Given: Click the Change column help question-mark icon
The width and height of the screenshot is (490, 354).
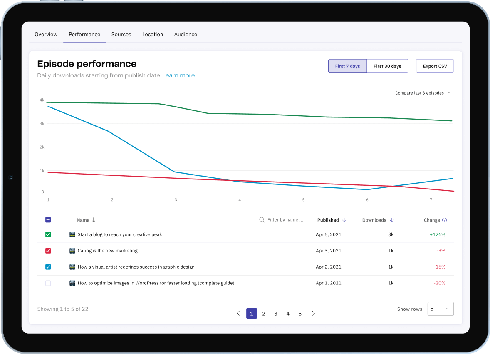Looking at the screenshot, I should pyautogui.click(x=444, y=220).
